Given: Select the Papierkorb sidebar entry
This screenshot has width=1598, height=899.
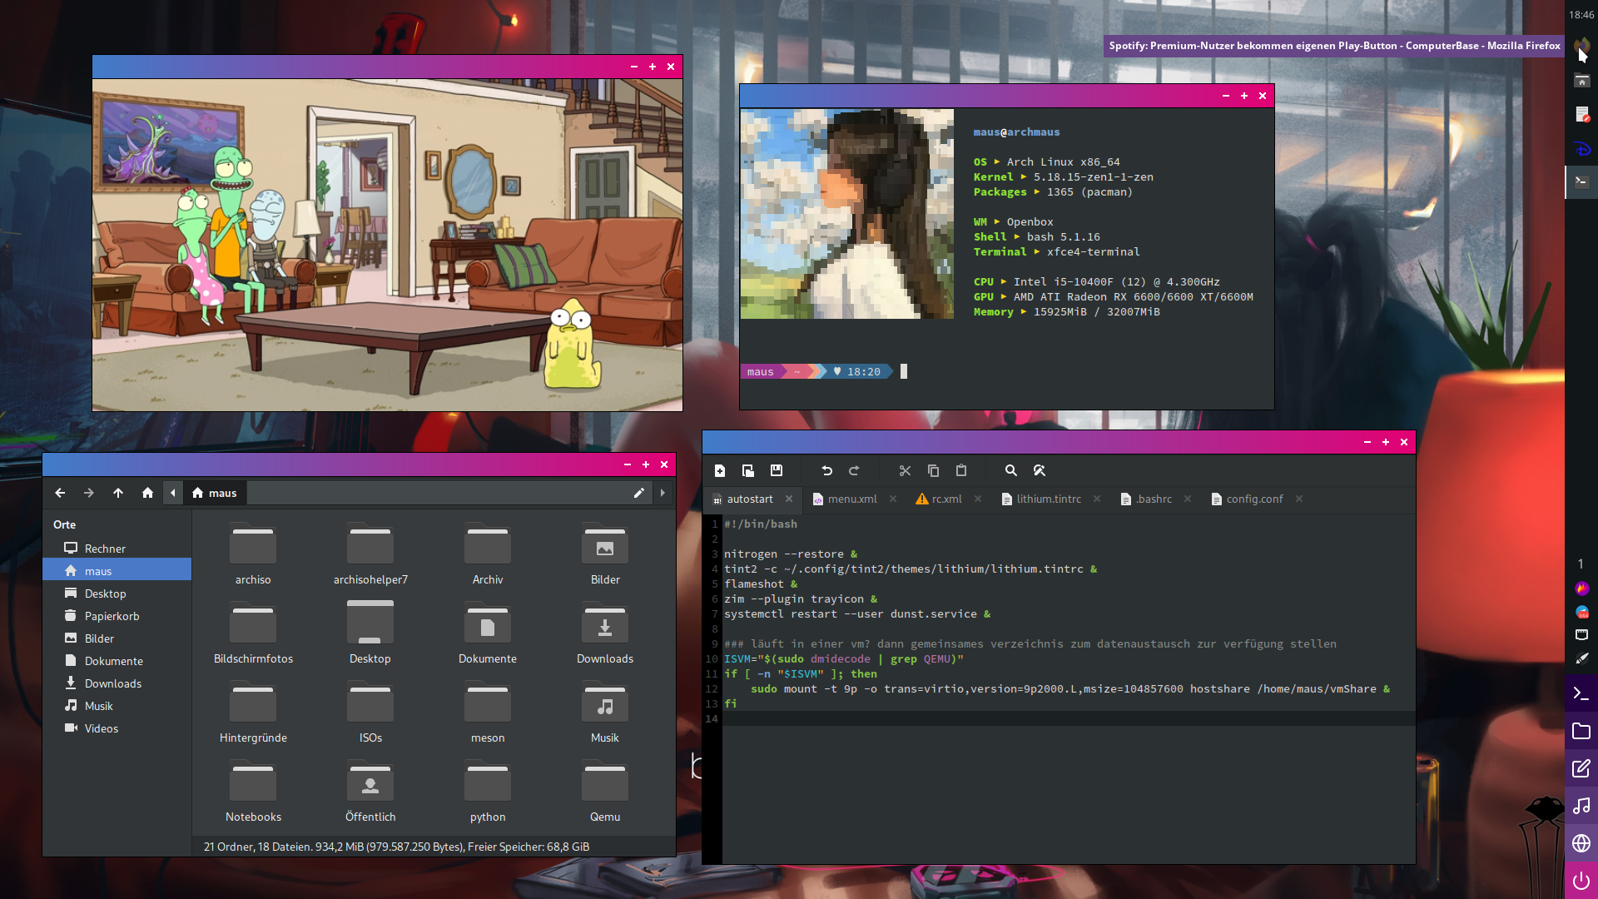Looking at the screenshot, I should 112,616.
